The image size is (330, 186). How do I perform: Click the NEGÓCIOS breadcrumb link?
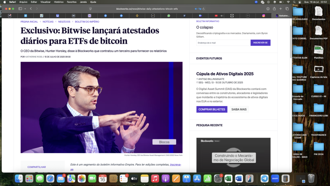pos(64,22)
